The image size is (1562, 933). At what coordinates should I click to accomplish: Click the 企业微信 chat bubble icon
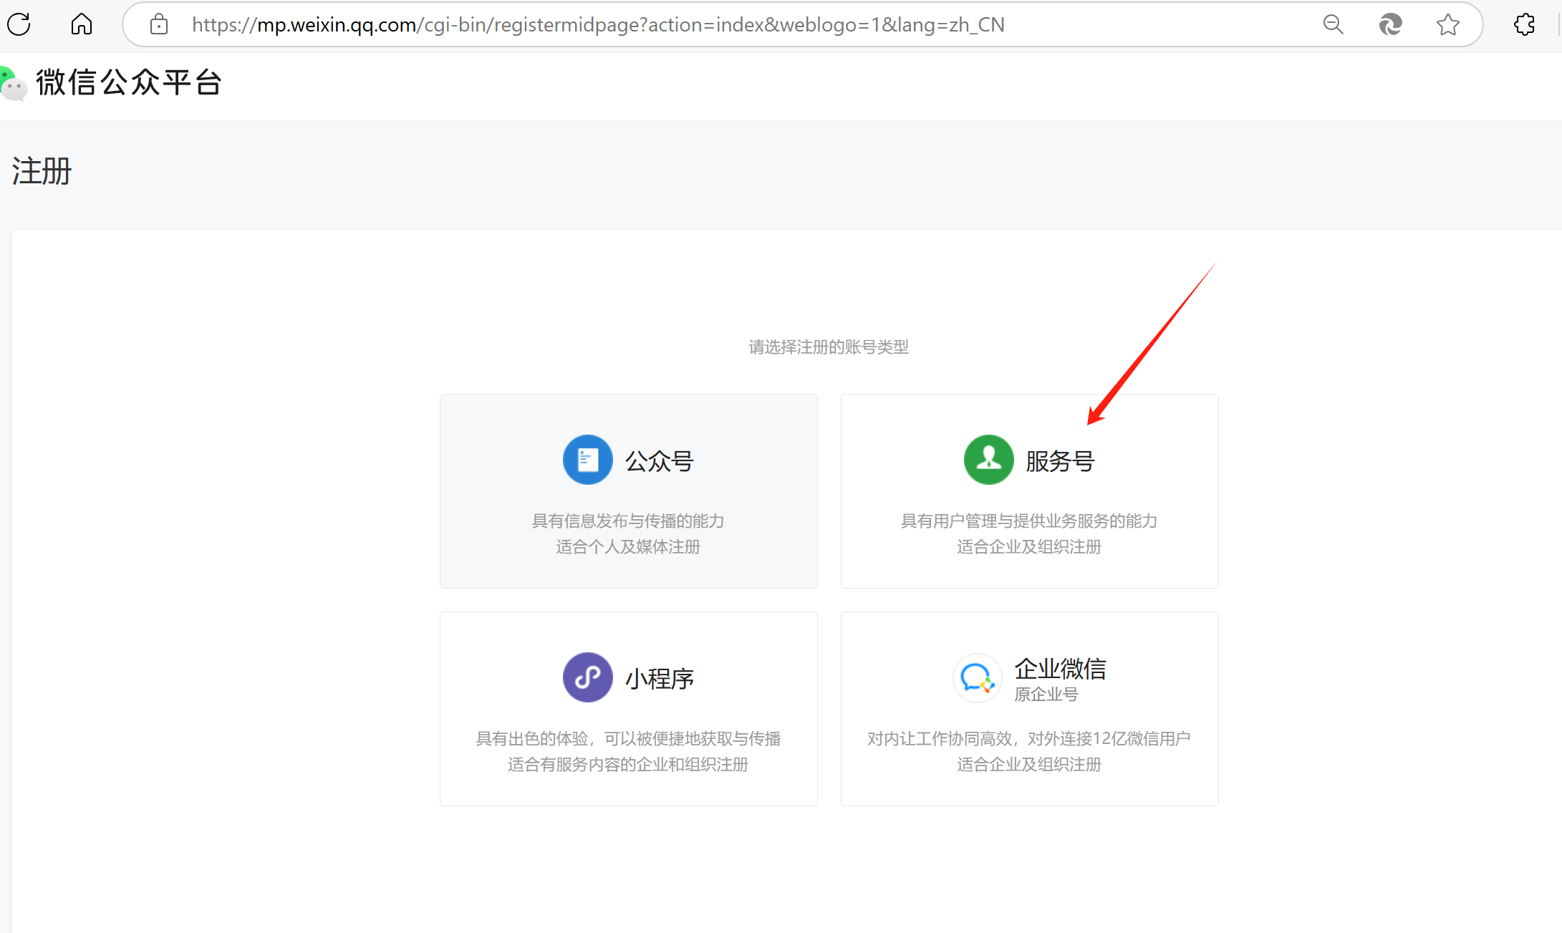(x=977, y=677)
